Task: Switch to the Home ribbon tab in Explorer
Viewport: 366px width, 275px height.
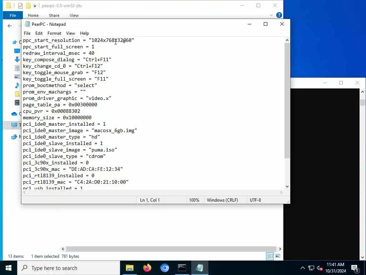Action: click(x=33, y=15)
